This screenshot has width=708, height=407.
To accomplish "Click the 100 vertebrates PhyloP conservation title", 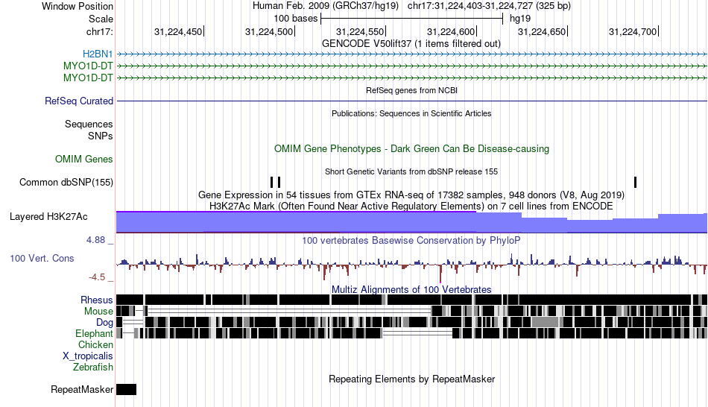I will [x=411, y=240].
